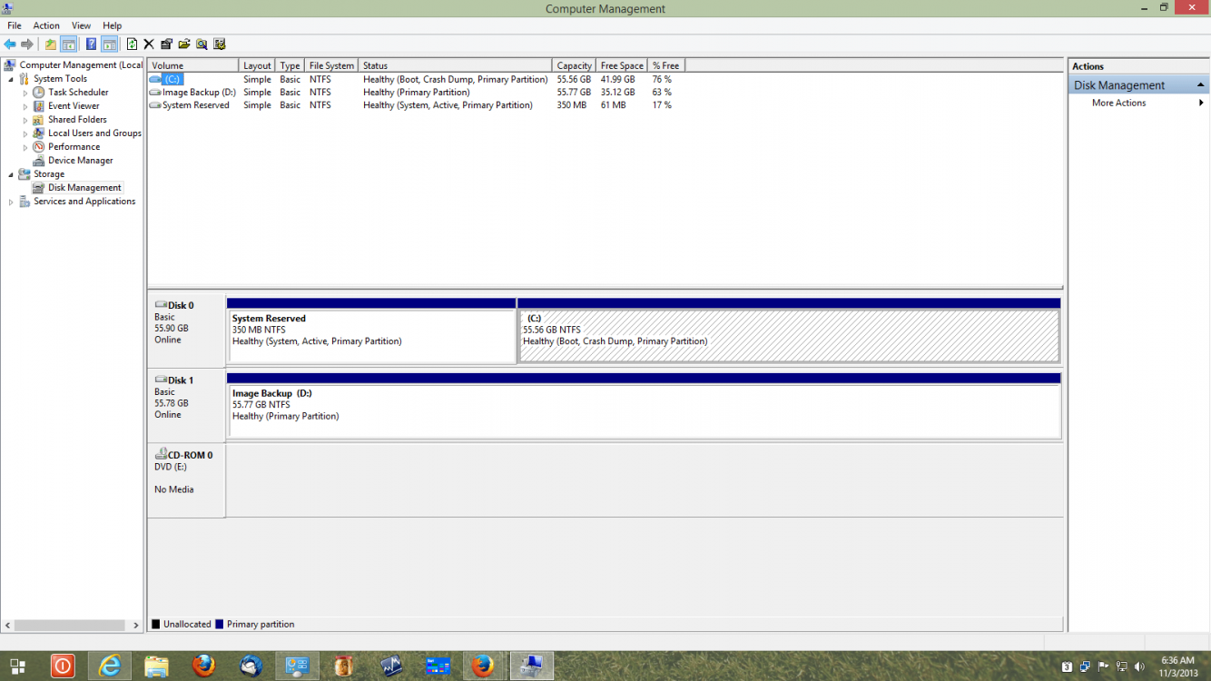Select System Reserved volume row
This screenshot has width=1211, height=681.
415,105
